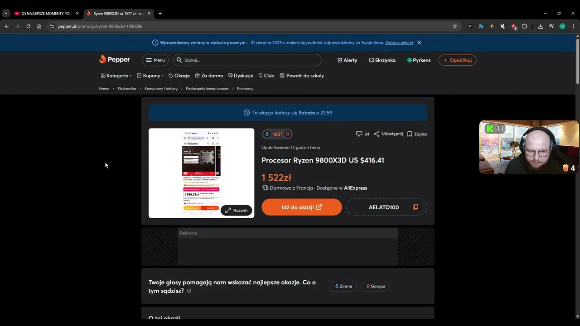
Task: Go to Podzespoły komputerowe breadcrumb
Action: [x=207, y=89]
